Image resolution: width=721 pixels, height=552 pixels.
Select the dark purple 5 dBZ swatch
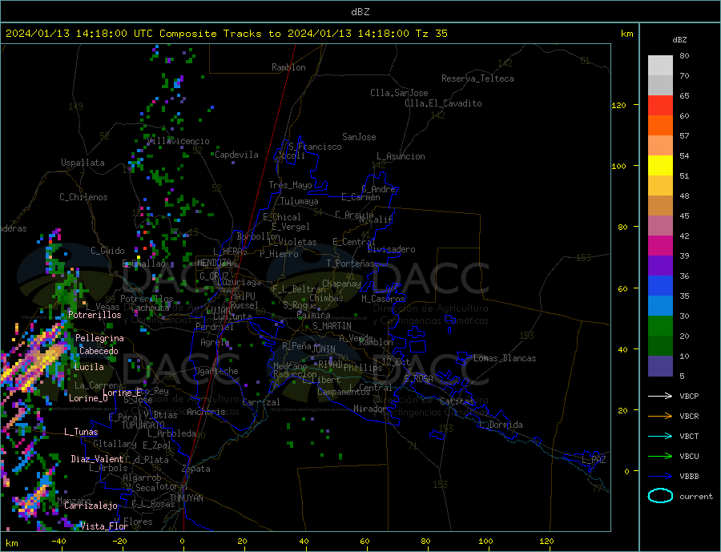pos(660,366)
